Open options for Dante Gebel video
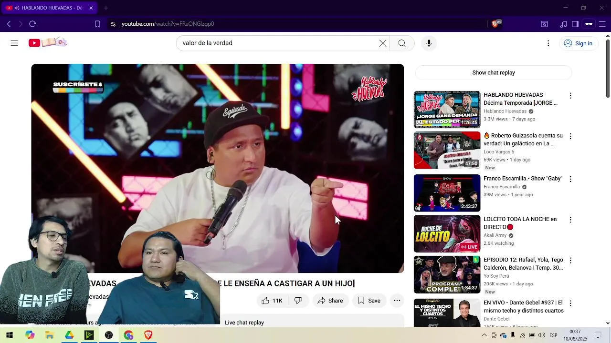Image resolution: width=611 pixels, height=343 pixels. pyautogui.click(x=570, y=303)
